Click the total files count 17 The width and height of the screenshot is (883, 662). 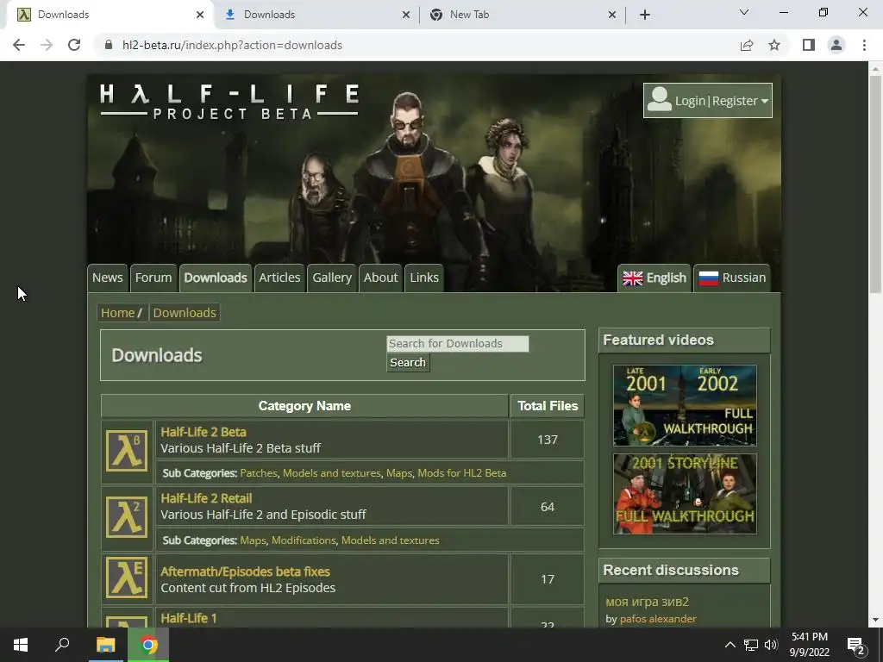pyautogui.click(x=548, y=579)
